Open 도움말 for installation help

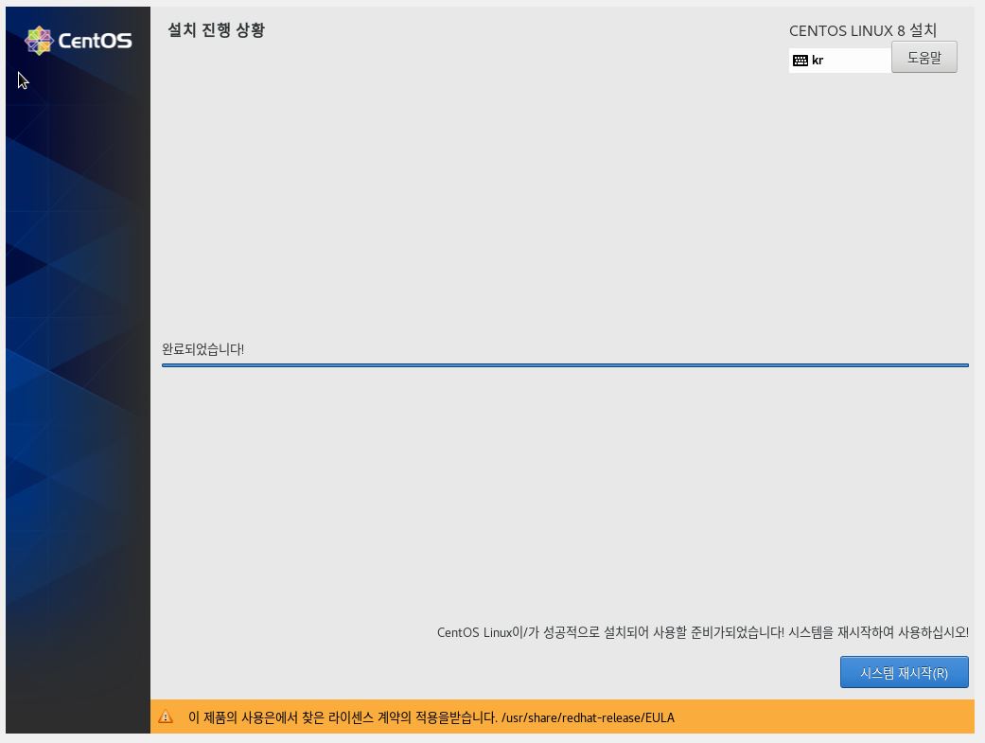(x=924, y=57)
